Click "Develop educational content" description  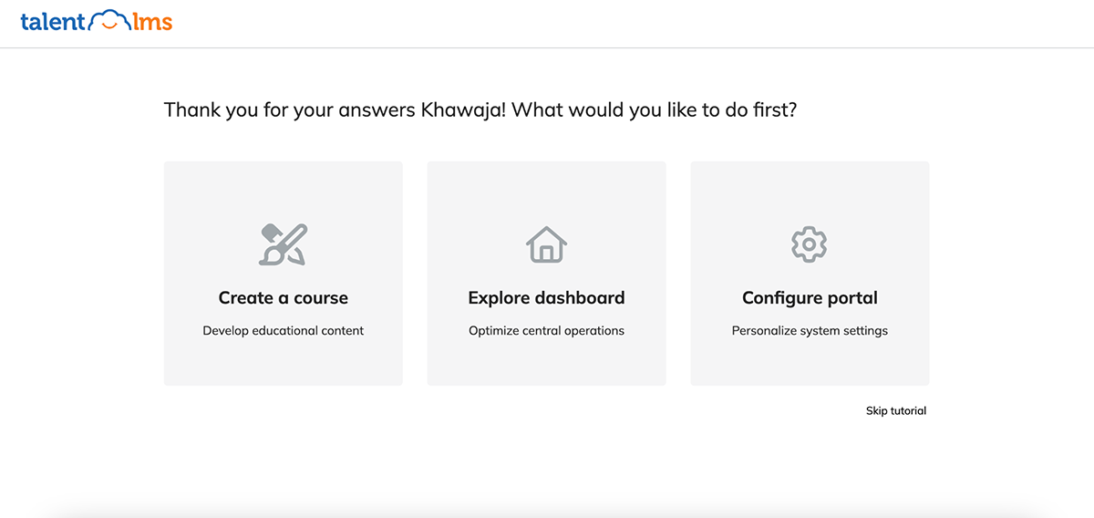pos(283,331)
